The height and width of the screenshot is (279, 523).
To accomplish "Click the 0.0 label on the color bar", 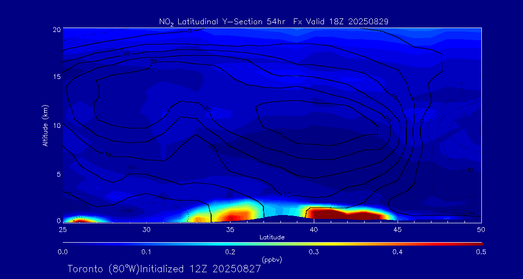I will pyautogui.click(x=62, y=252).
